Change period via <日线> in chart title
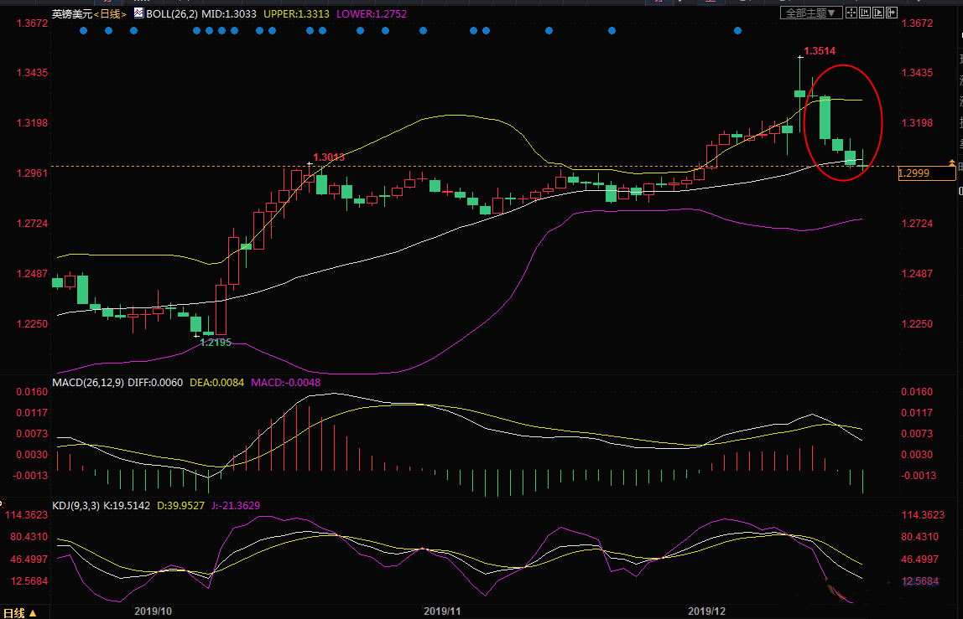Image resolution: width=963 pixels, height=619 pixels. coord(109,14)
